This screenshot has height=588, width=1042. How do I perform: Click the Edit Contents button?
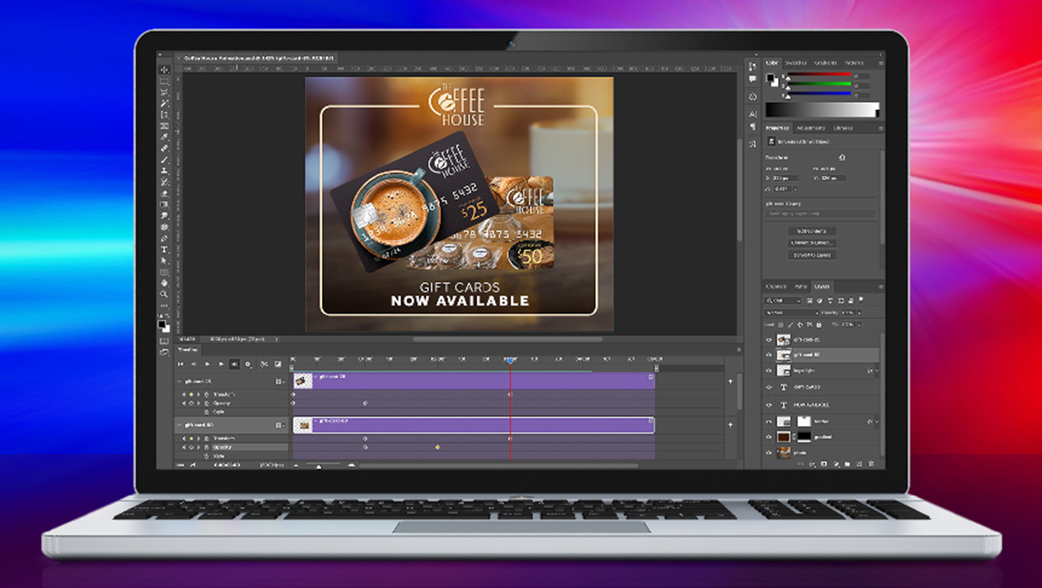coord(812,231)
